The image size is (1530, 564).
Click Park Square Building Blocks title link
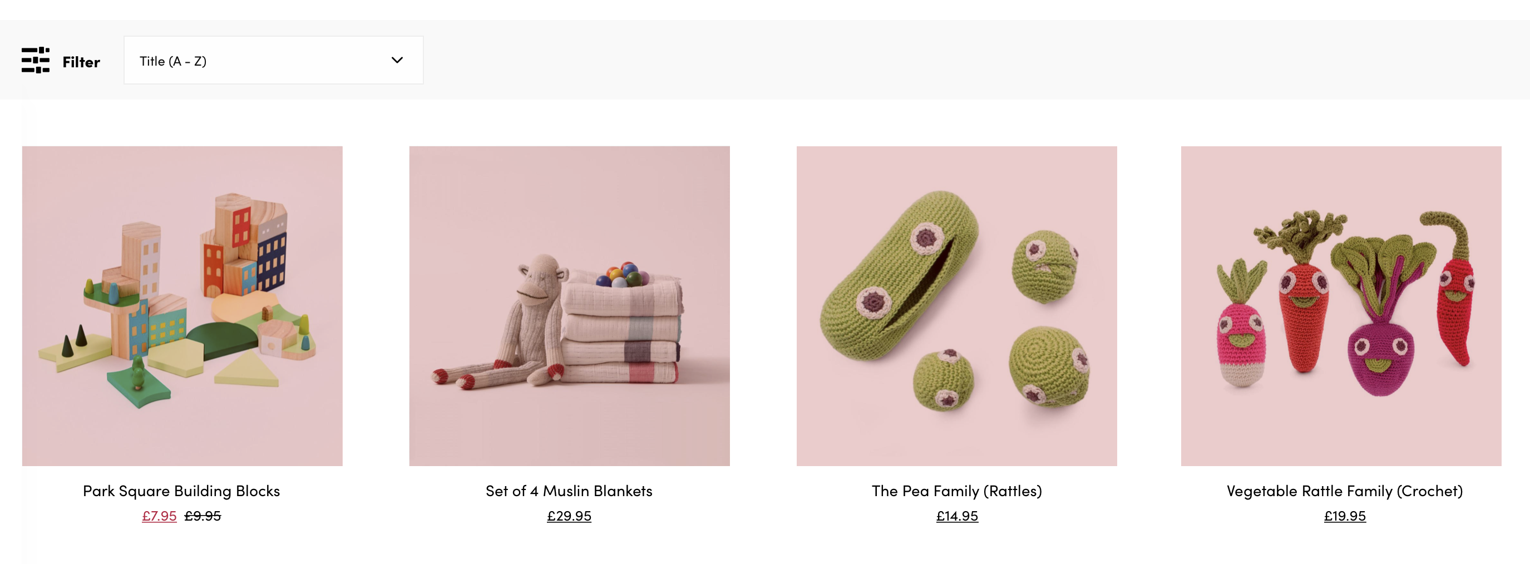coord(182,491)
